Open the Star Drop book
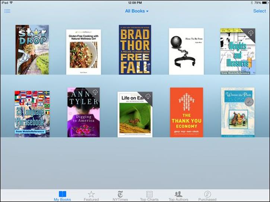 pos(32,50)
